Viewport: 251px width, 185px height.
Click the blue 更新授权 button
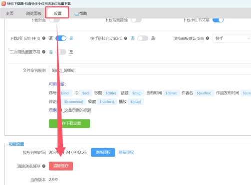[x=103, y=152]
